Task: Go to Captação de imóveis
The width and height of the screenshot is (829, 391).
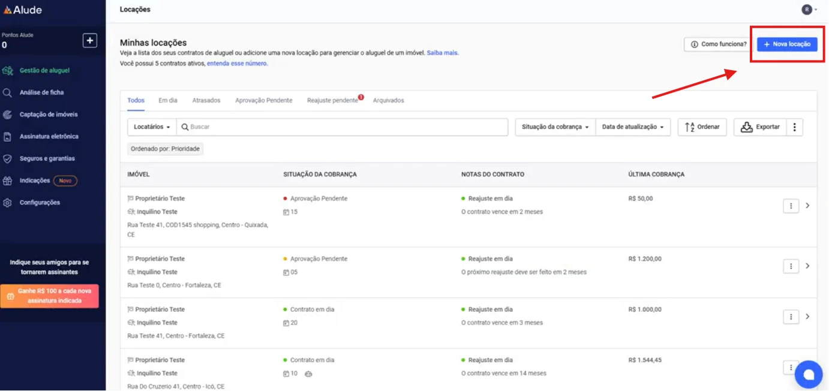Action: click(x=49, y=115)
